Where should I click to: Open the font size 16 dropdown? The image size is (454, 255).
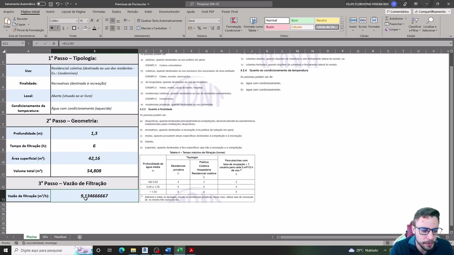click(87, 21)
